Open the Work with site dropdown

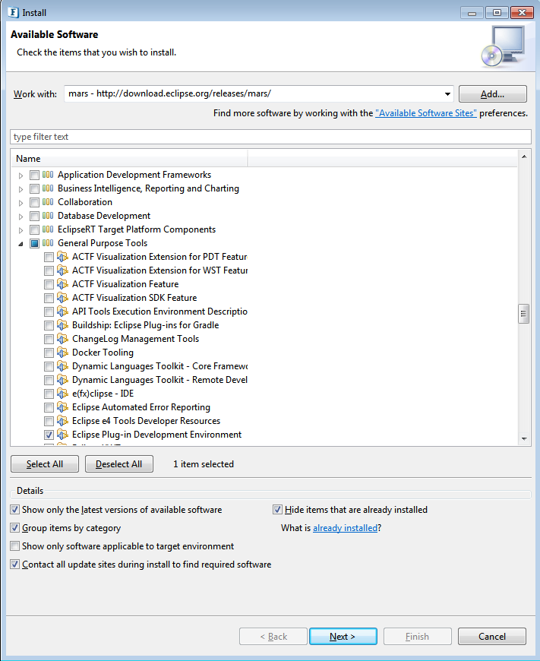click(447, 93)
